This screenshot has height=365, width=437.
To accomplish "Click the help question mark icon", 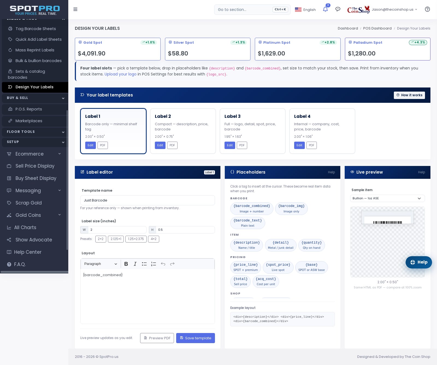I will [x=427, y=9].
